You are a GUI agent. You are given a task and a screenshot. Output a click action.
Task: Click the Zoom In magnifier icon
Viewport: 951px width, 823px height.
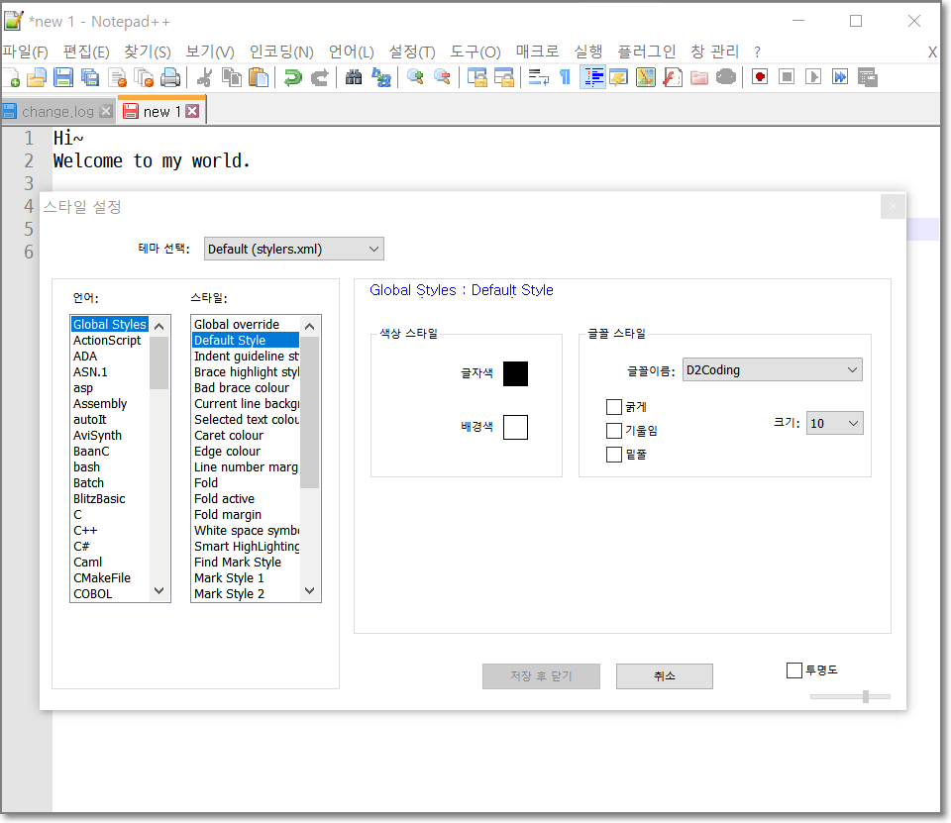(415, 77)
